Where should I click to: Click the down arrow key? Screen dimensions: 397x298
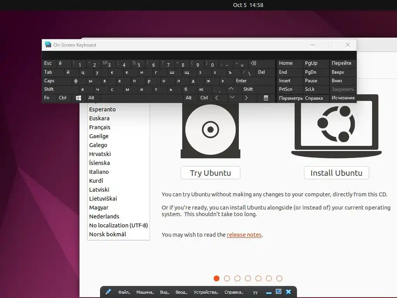click(x=232, y=97)
